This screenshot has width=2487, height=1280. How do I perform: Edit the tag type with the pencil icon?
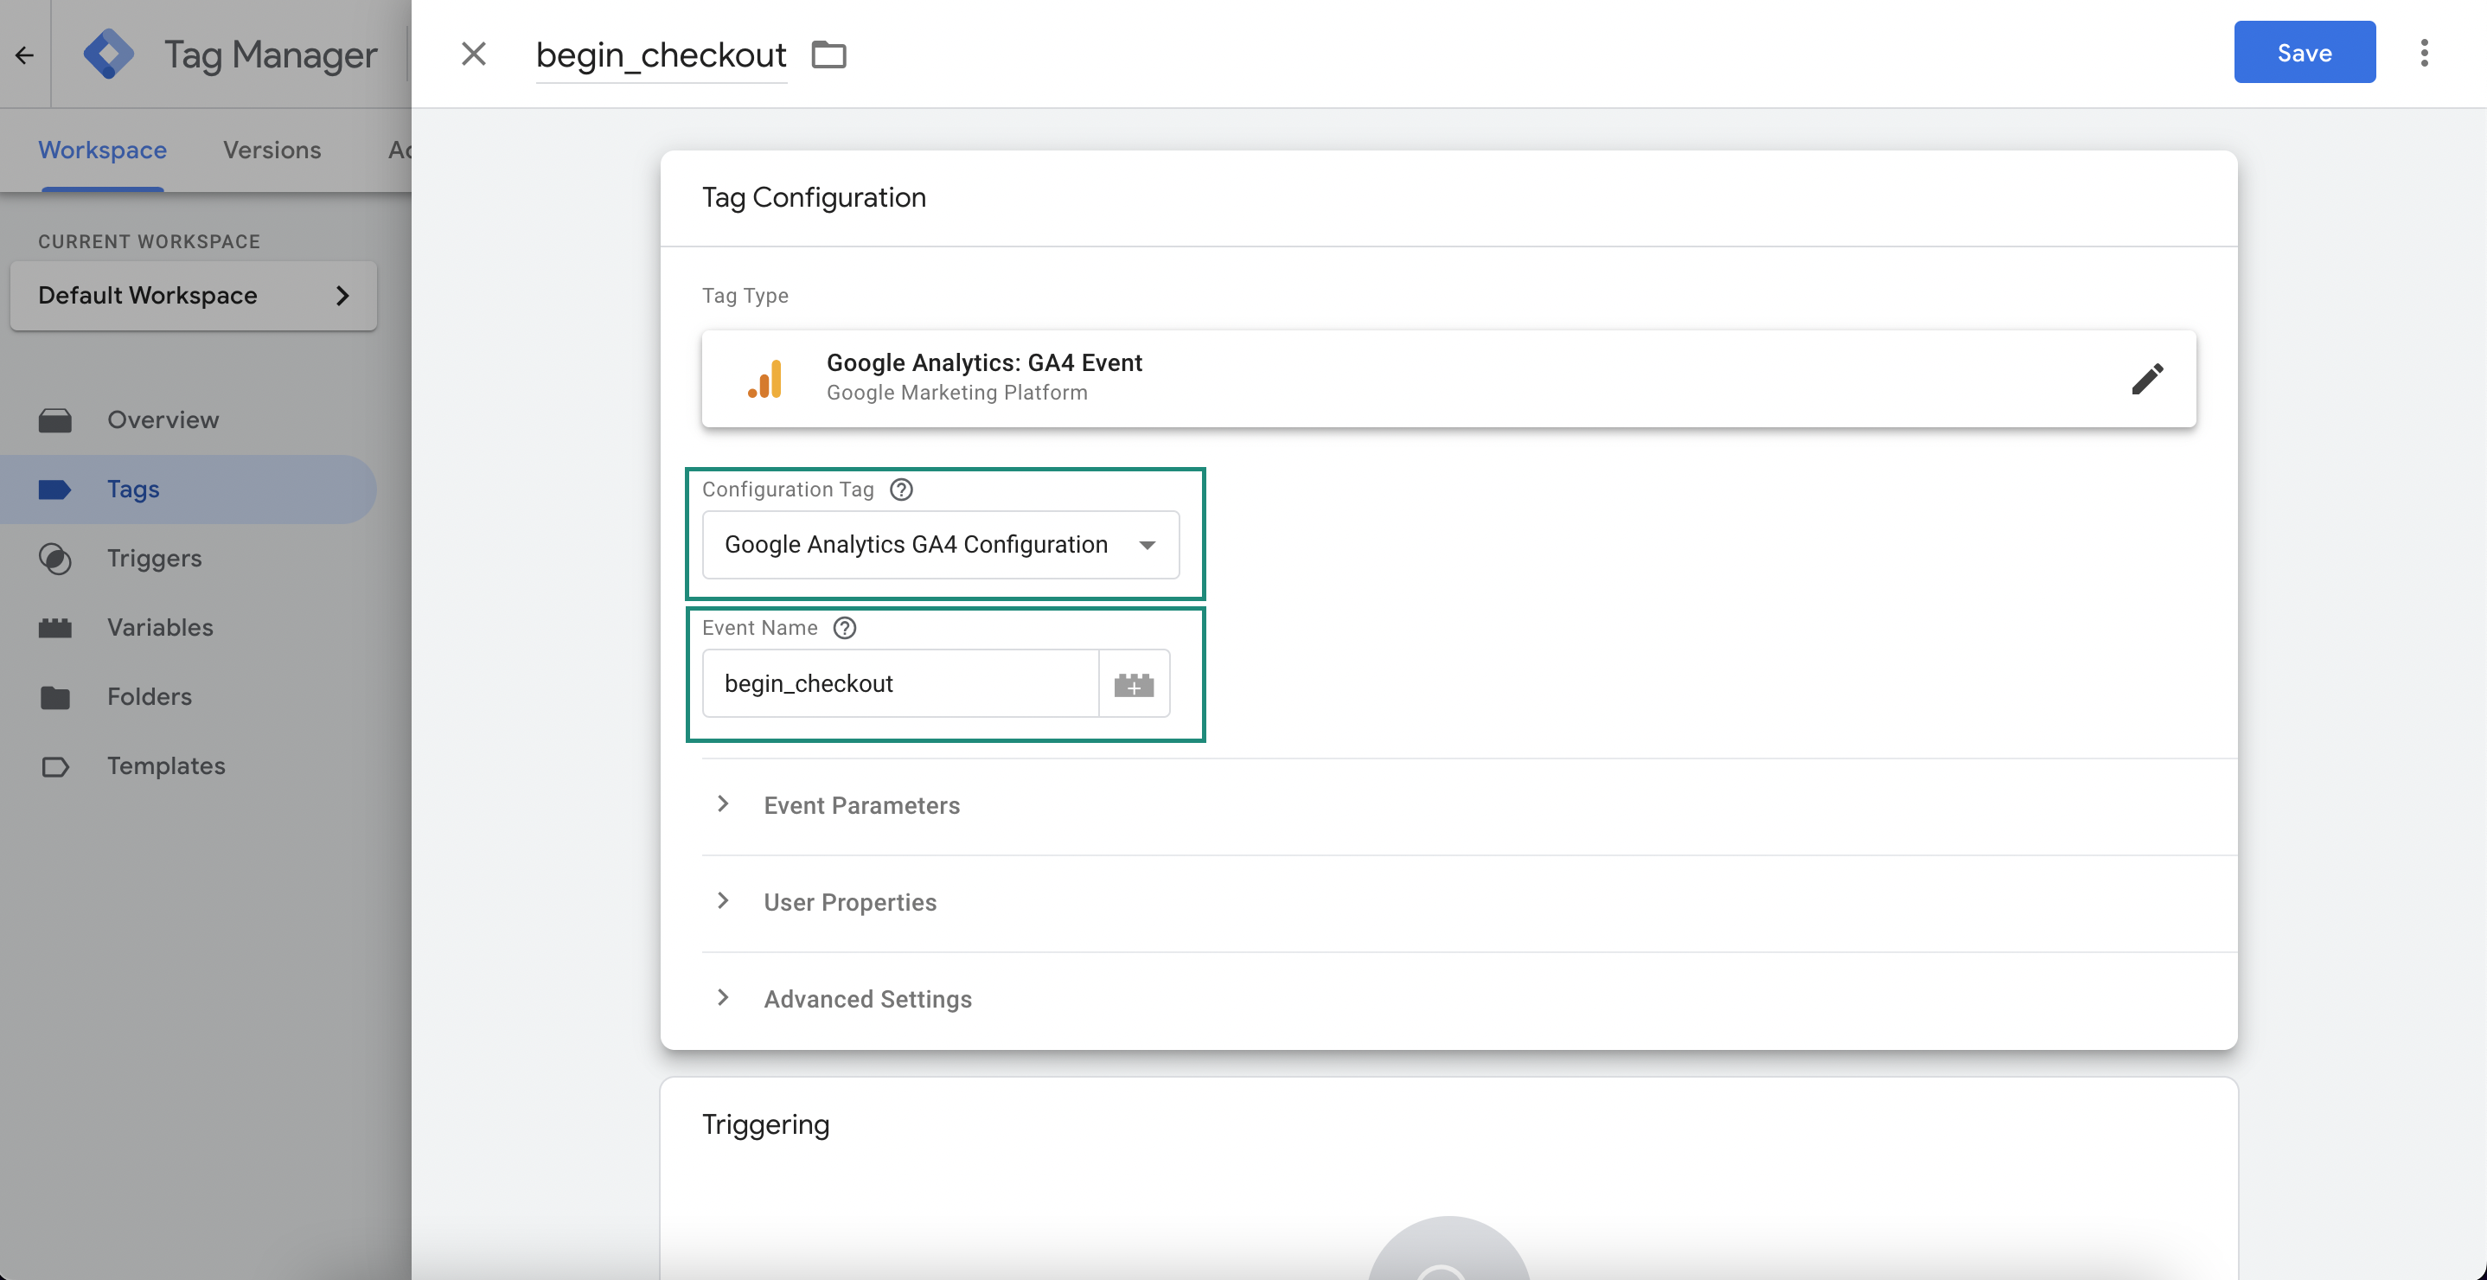tap(2147, 379)
